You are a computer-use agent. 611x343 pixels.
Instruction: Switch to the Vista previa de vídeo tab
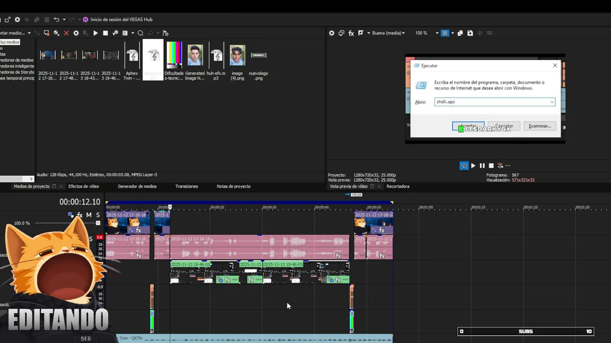point(348,186)
